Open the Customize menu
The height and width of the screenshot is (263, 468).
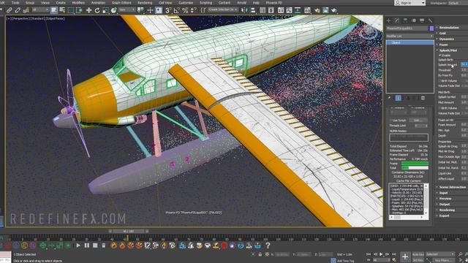[x=186, y=3]
